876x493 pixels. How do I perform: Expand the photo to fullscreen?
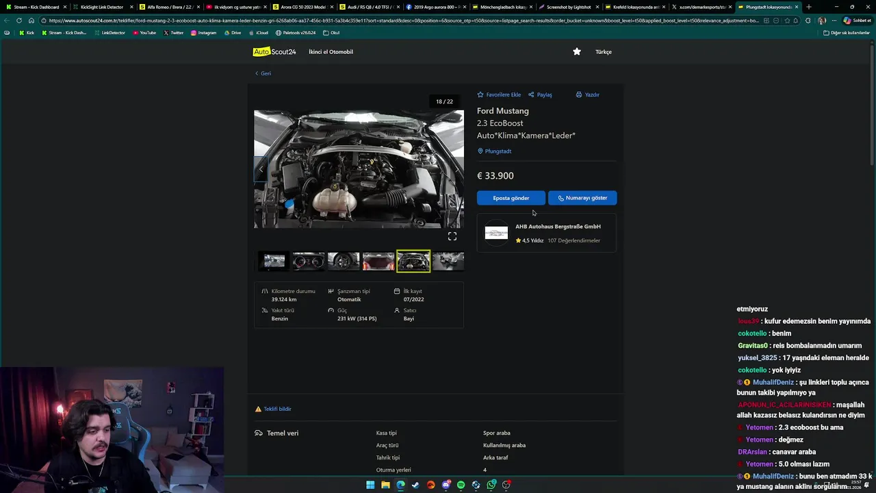point(452,236)
